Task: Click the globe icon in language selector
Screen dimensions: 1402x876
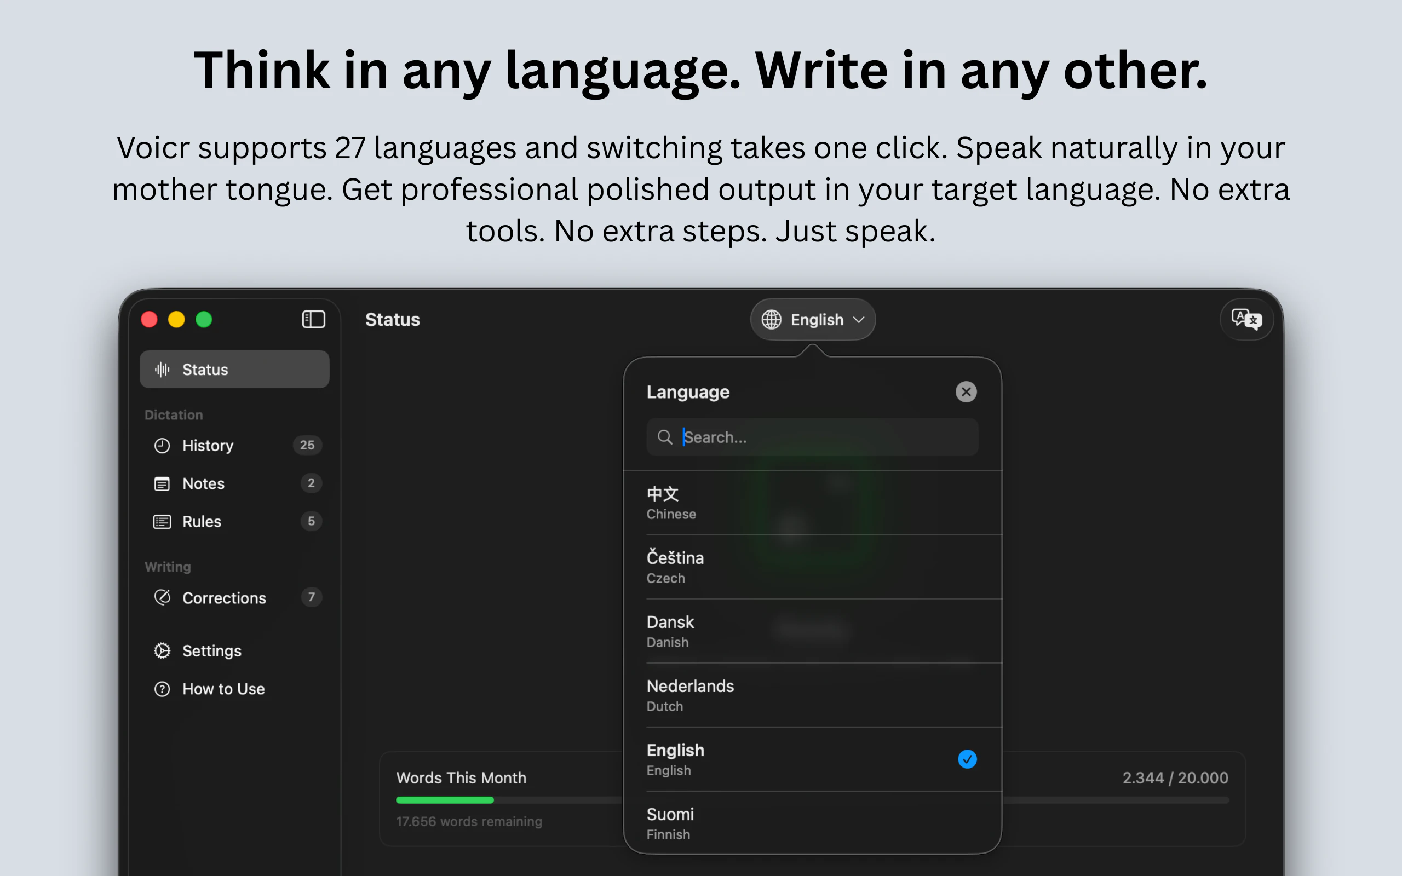Action: point(771,319)
